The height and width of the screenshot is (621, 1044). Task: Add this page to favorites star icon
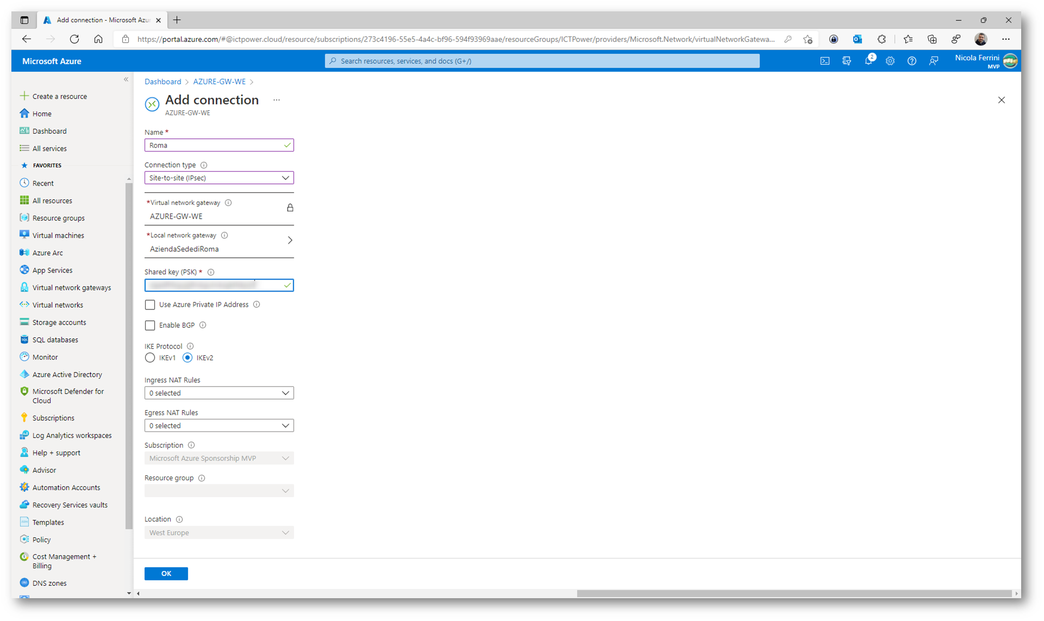click(x=808, y=39)
